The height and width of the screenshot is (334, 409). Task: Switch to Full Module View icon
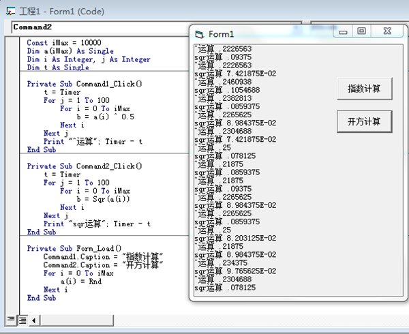[22, 320]
